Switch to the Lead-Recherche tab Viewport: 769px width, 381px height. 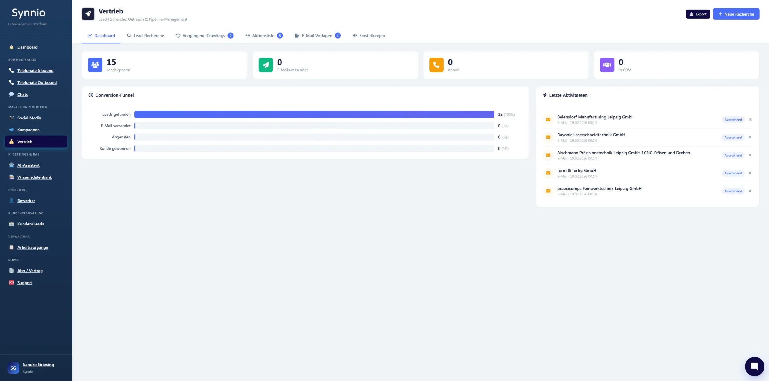pos(145,36)
